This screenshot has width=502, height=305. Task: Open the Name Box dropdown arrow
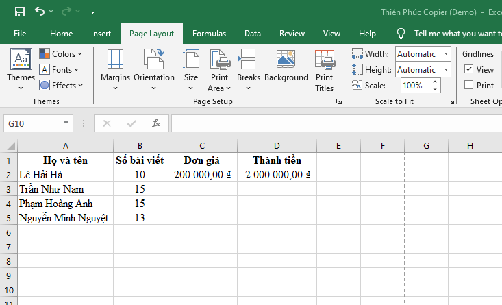[66, 123]
